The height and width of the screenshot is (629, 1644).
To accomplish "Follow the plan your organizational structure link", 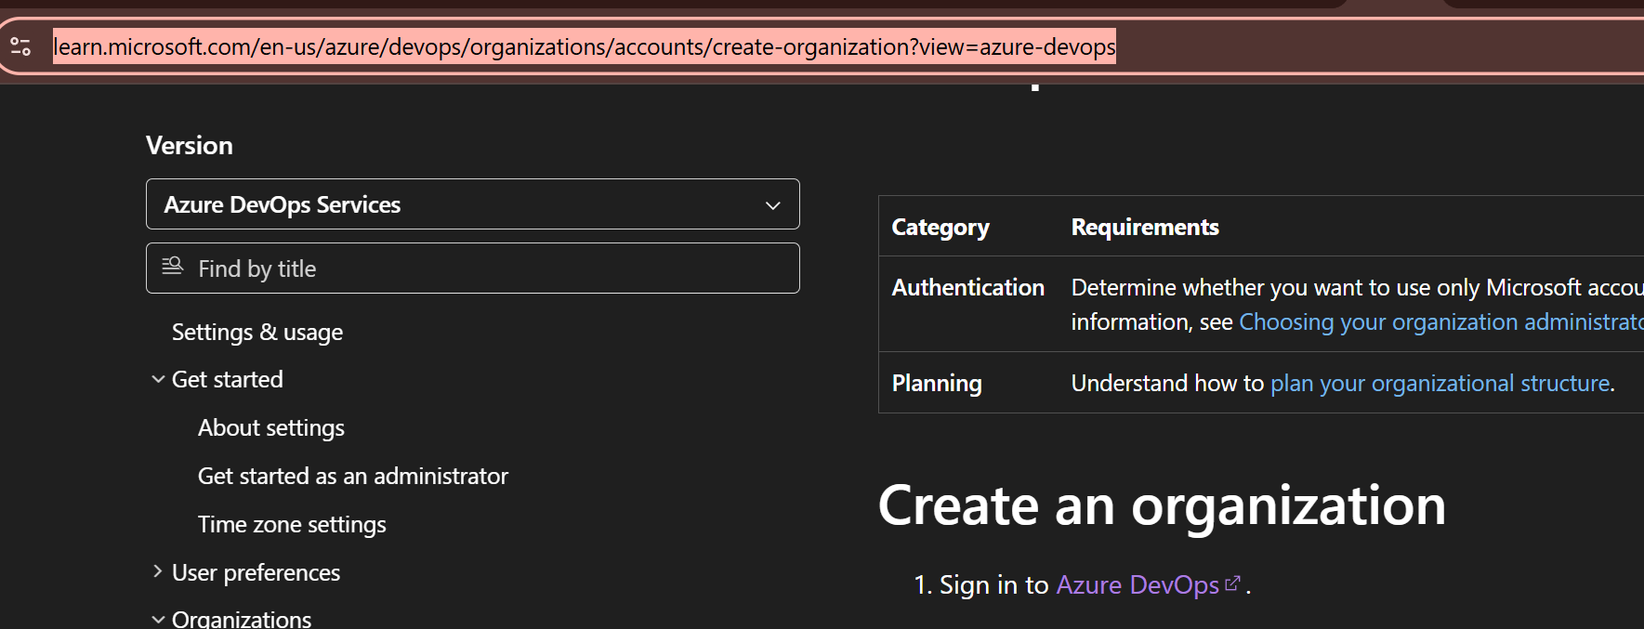I will point(1440,383).
